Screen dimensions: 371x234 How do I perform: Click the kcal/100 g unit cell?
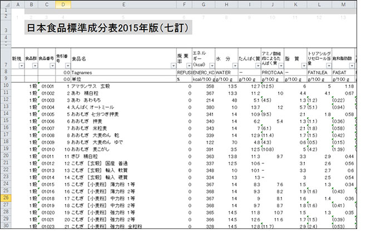204,79
